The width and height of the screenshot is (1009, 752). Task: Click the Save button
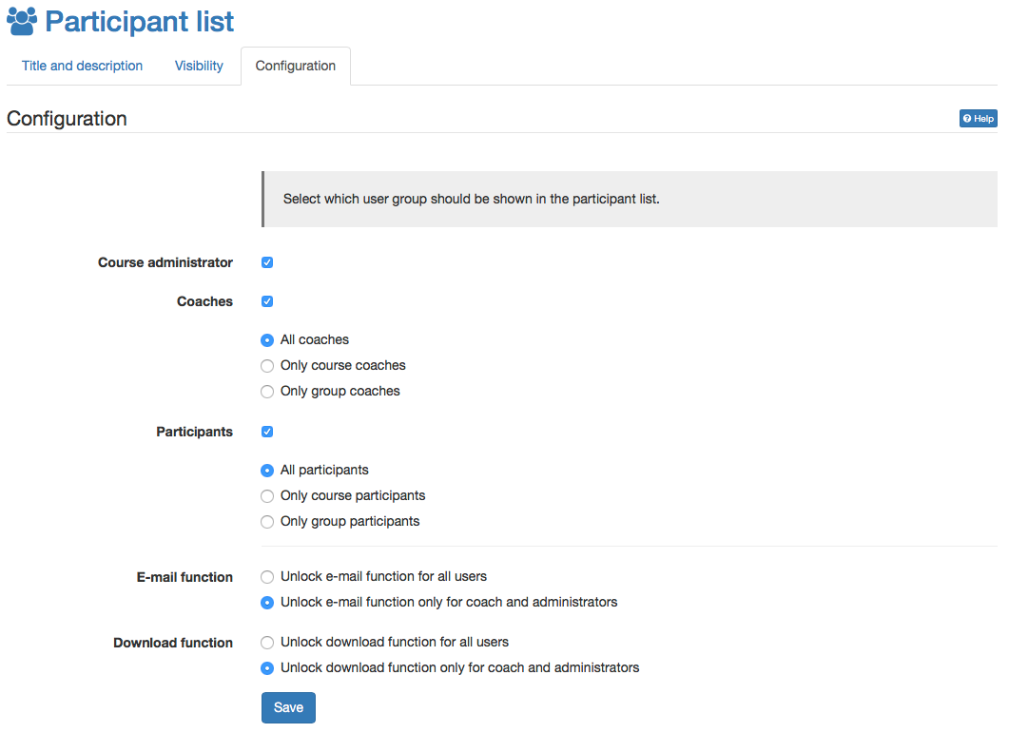point(288,707)
